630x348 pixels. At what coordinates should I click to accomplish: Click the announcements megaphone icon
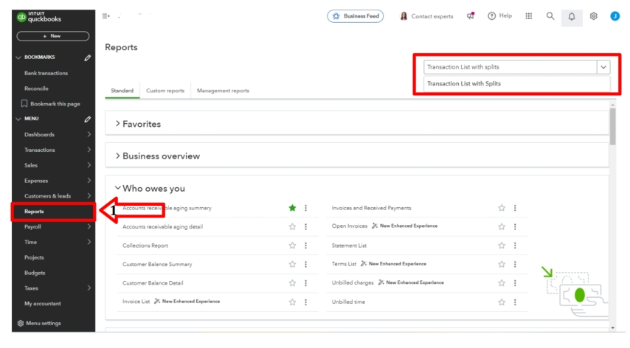pos(471,16)
